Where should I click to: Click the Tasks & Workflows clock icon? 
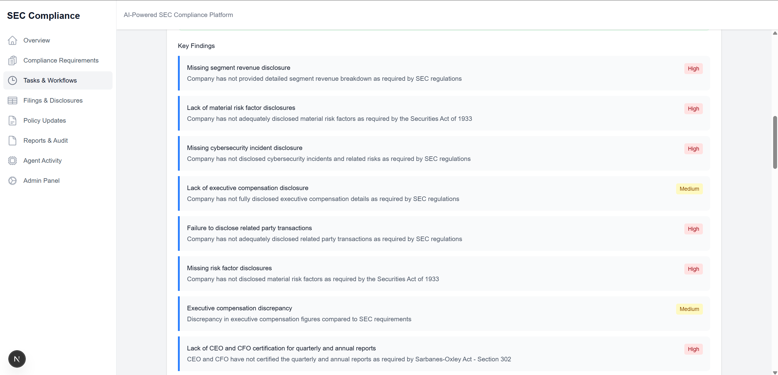[12, 80]
